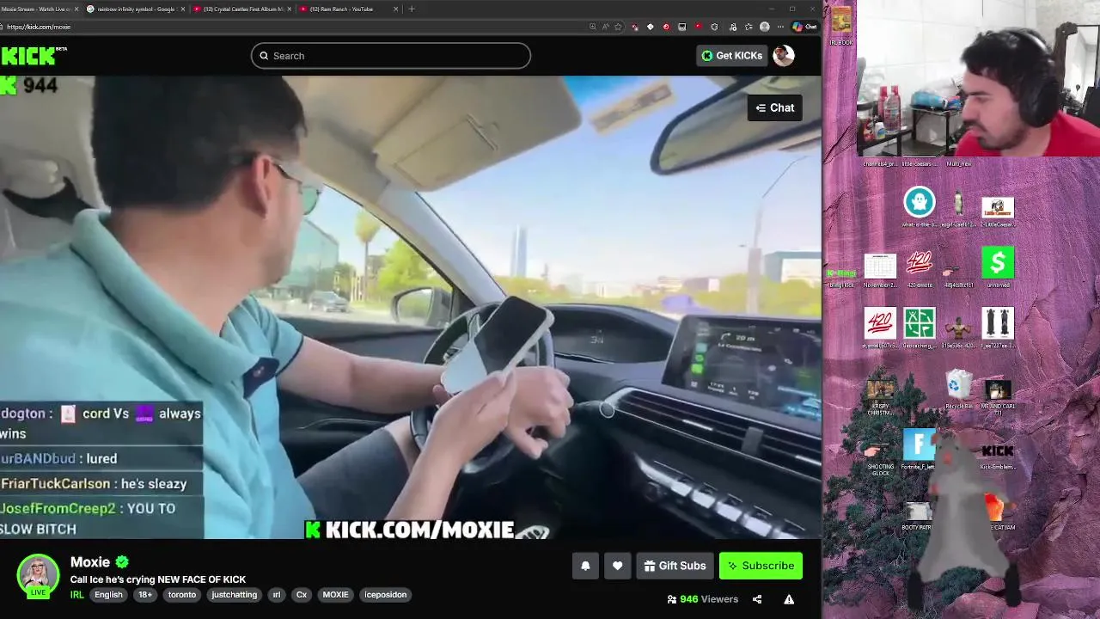Viewport: 1100px width, 619px height.
Task: Click the green Subscribe button
Action: tap(761, 566)
